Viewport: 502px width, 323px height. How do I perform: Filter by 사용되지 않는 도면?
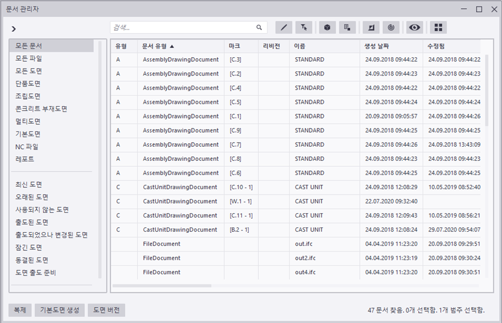pyautogui.click(x=51, y=209)
